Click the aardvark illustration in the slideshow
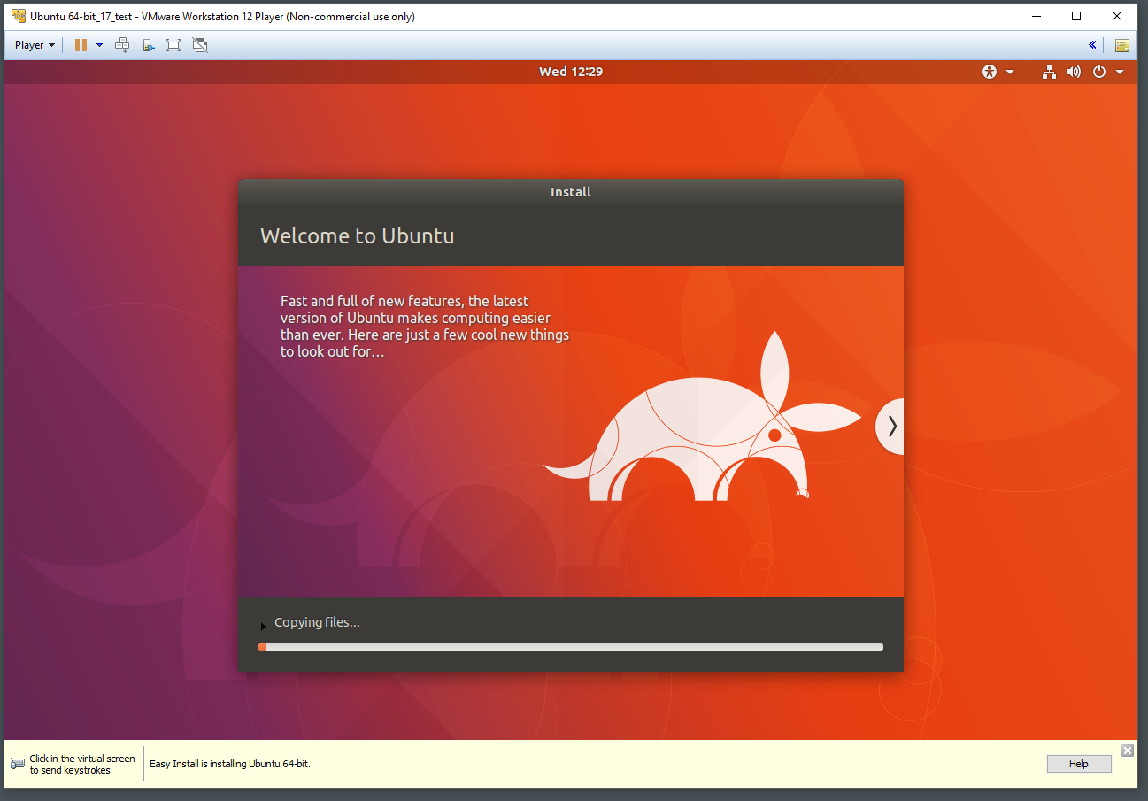1148x801 pixels. click(x=702, y=418)
